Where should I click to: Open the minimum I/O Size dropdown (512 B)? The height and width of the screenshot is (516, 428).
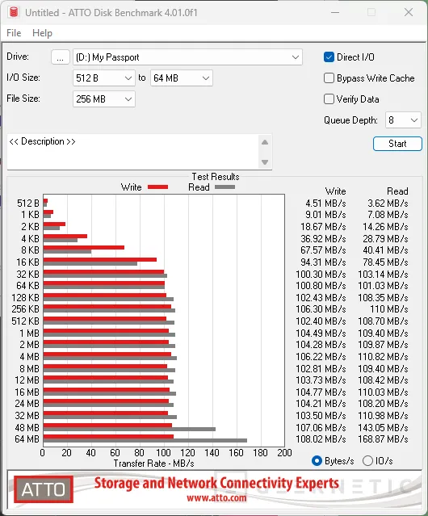104,78
